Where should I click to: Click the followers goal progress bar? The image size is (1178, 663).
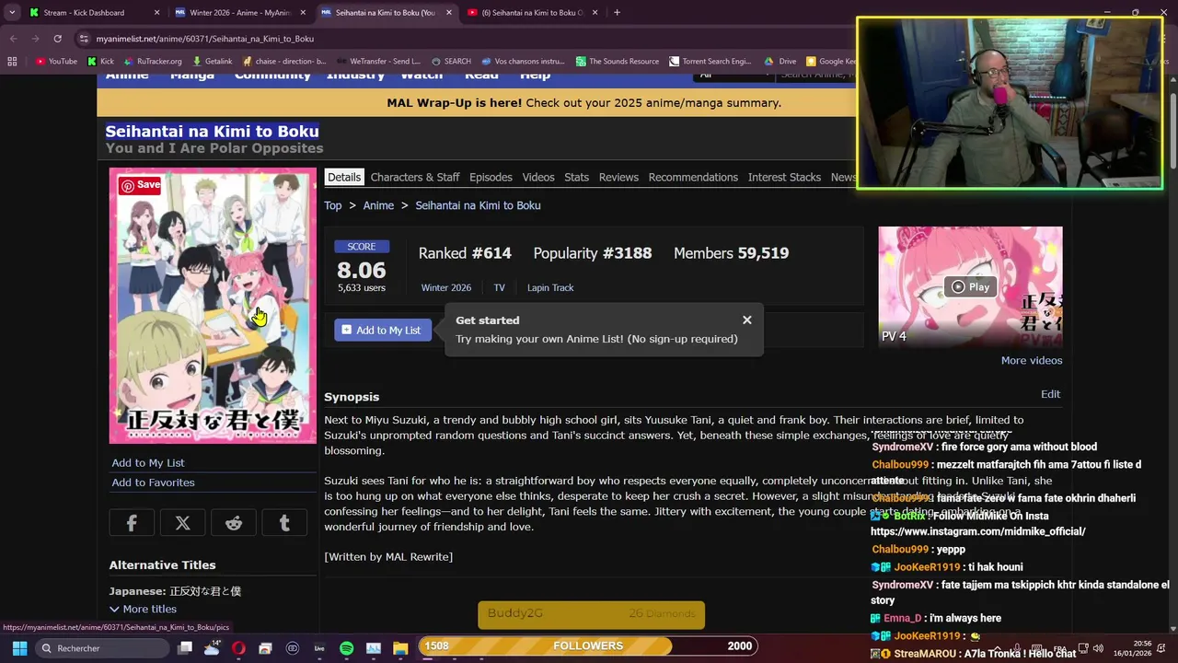(587, 646)
